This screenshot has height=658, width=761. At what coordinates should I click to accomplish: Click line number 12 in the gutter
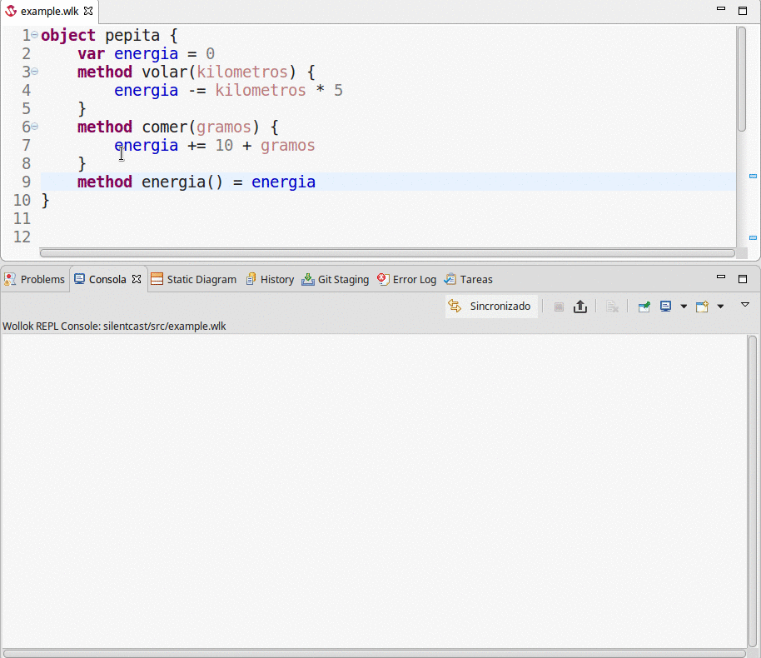pyautogui.click(x=22, y=237)
